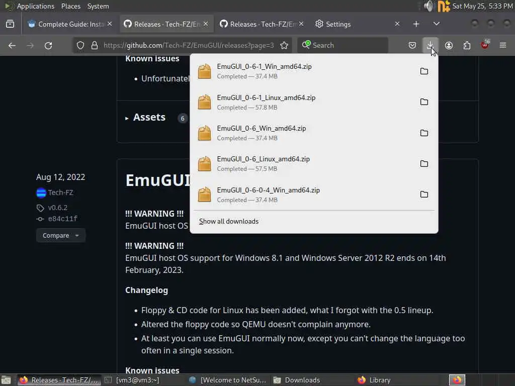This screenshot has height=386, width=515.
Task: Click the Aug 12, 2022 release date
Action: (61, 177)
